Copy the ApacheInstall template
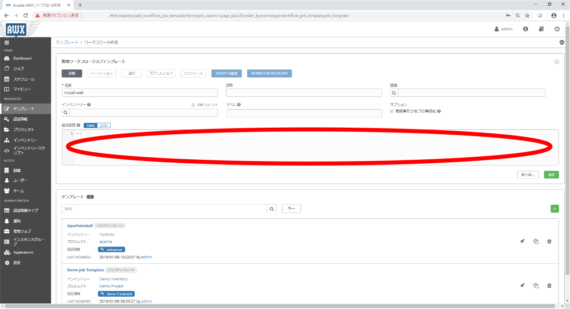The width and height of the screenshot is (570, 309). point(536,241)
